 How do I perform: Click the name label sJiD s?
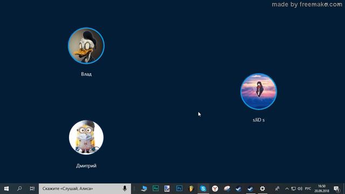click(x=259, y=120)
